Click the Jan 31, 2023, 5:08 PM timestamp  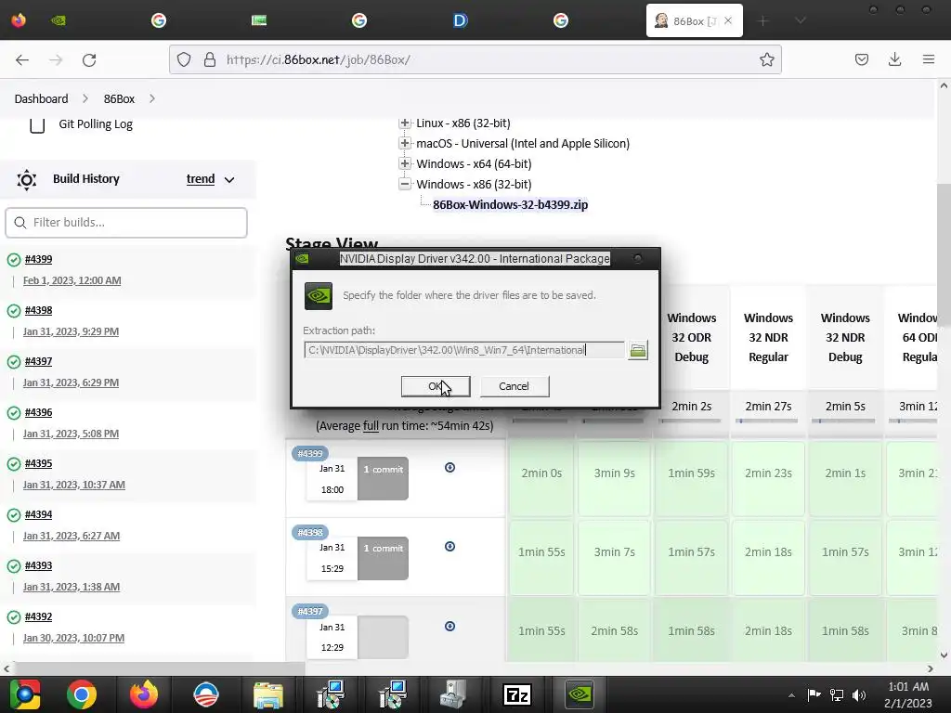[x=71, y=434]
